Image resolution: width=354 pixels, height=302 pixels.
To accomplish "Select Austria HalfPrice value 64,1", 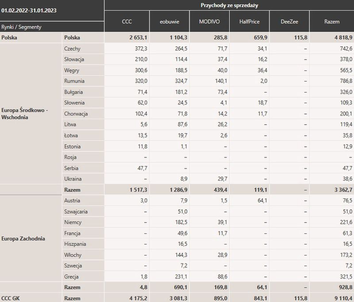I will point(262,200).
